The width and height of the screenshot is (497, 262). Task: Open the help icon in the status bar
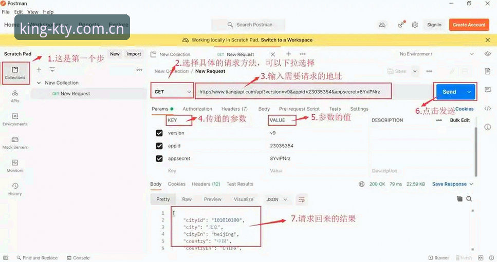(491, 258)
